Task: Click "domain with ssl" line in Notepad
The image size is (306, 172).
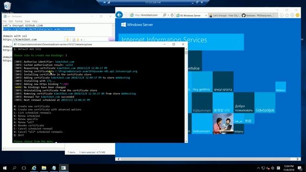Action: [15, 36]
